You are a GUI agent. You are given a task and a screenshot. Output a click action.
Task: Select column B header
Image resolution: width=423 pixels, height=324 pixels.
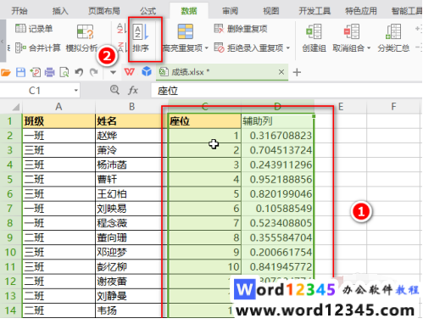point(131,107)
